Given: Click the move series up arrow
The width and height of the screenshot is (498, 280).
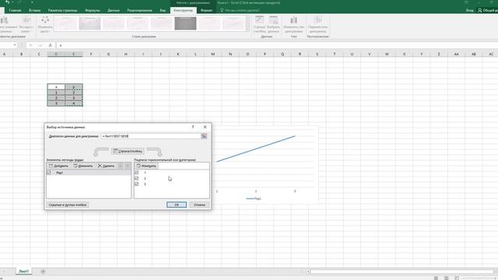Looking at the screenshot, I should pyautogui.click(x=121, y=166).
